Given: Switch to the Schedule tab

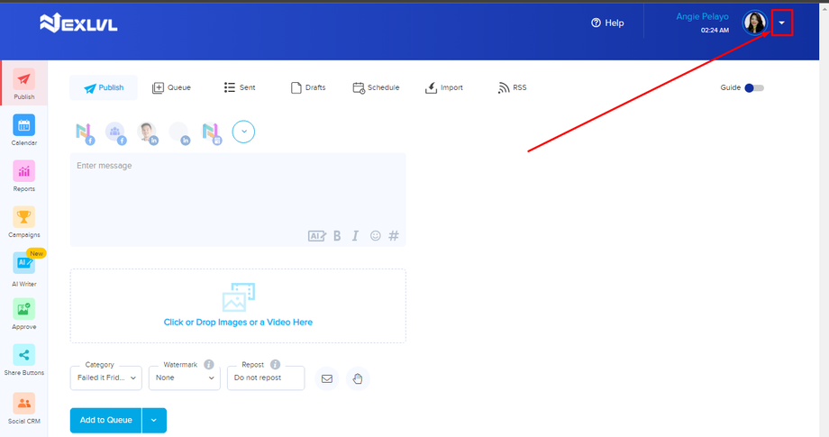Looking at the screenshot, I should pyautogui.click(x=376, y=87).
